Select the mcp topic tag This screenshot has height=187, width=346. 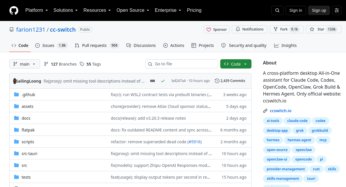coord(323,140)
